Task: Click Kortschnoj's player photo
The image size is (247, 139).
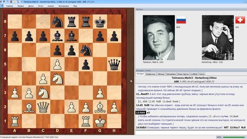Action: pos(218,37)
